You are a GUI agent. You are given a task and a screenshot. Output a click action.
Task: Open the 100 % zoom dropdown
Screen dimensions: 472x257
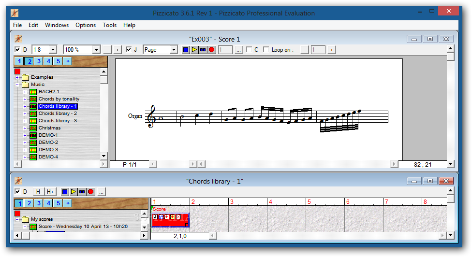tap(96, 50)
